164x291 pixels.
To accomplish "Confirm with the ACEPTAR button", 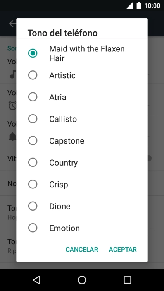I will (123, 250).
